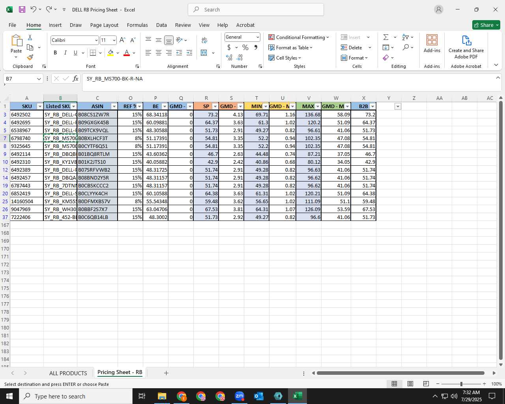
Task: Click the Merge & Center icon
Action: (x=204, y=53)
